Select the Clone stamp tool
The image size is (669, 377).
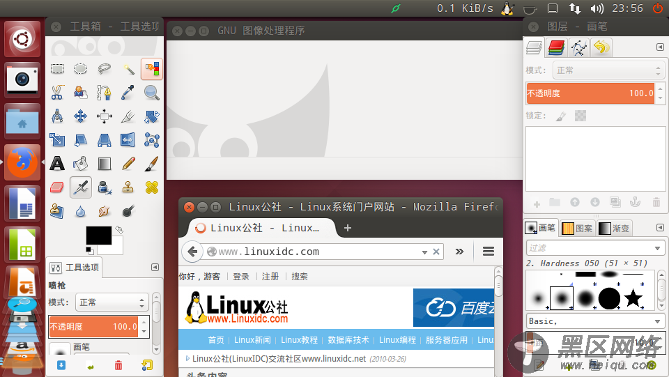(128, 187)
